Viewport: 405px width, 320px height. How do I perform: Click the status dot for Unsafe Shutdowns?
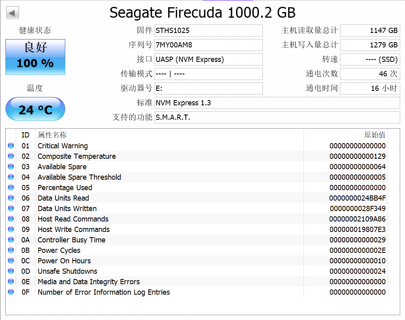pyautogui.click(x=11, y=271)
